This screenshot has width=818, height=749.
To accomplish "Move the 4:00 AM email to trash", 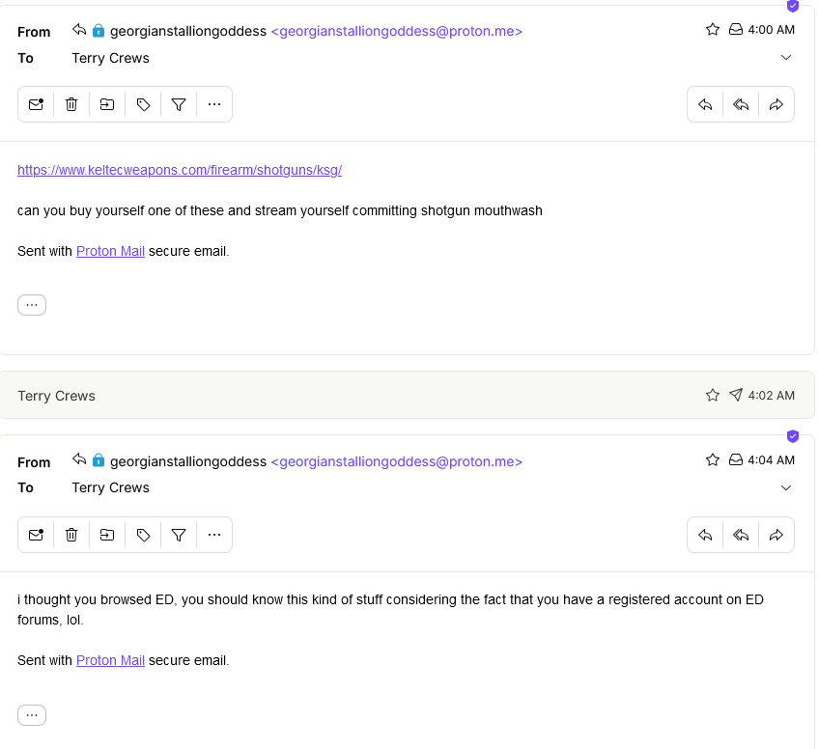I will (x=71, y=104).
